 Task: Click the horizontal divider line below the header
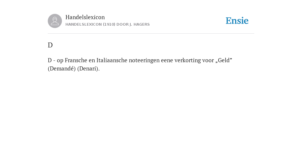[151, 34]
